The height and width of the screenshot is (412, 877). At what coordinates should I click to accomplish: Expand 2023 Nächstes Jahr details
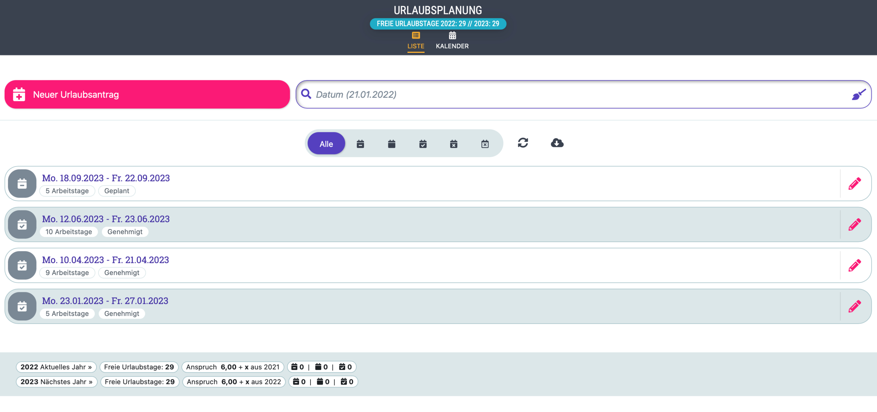pyautogui.click(x=56, y=382)
